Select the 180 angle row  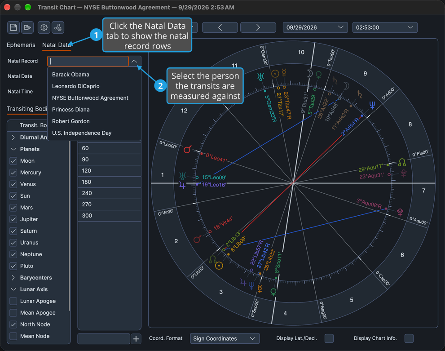click(110, 182)
